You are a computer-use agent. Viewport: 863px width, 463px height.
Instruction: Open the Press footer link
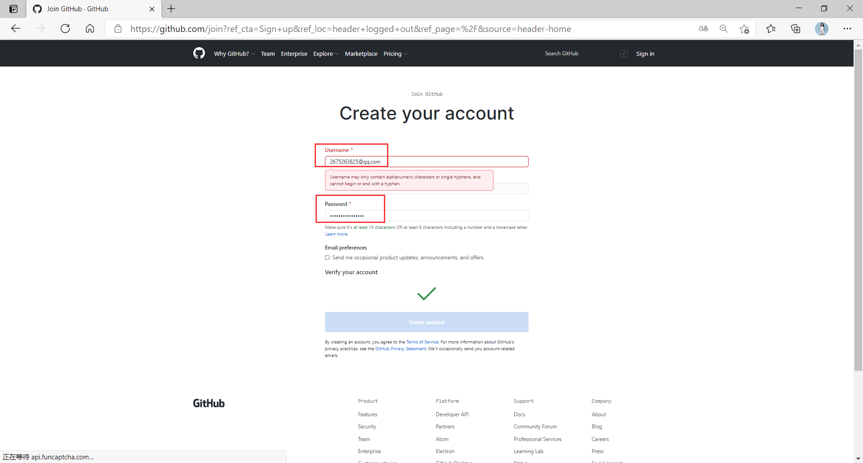click(x=597, y=451)
